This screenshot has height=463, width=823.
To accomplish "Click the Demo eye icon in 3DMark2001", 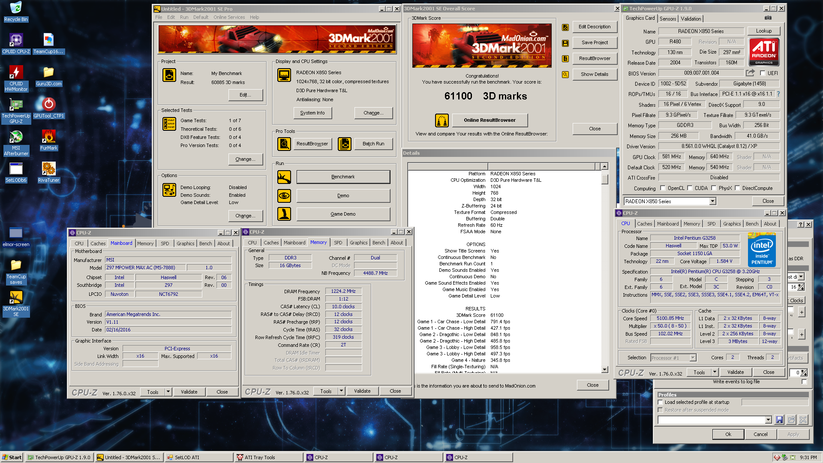I will coord(284,195).
